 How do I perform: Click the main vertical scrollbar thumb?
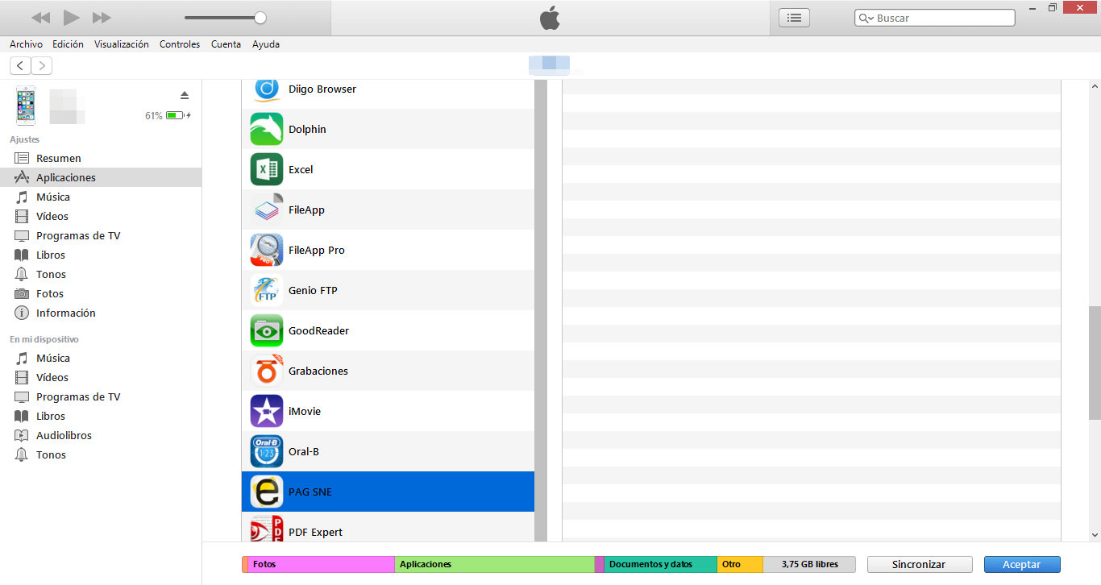click(x=1095, y=363)
